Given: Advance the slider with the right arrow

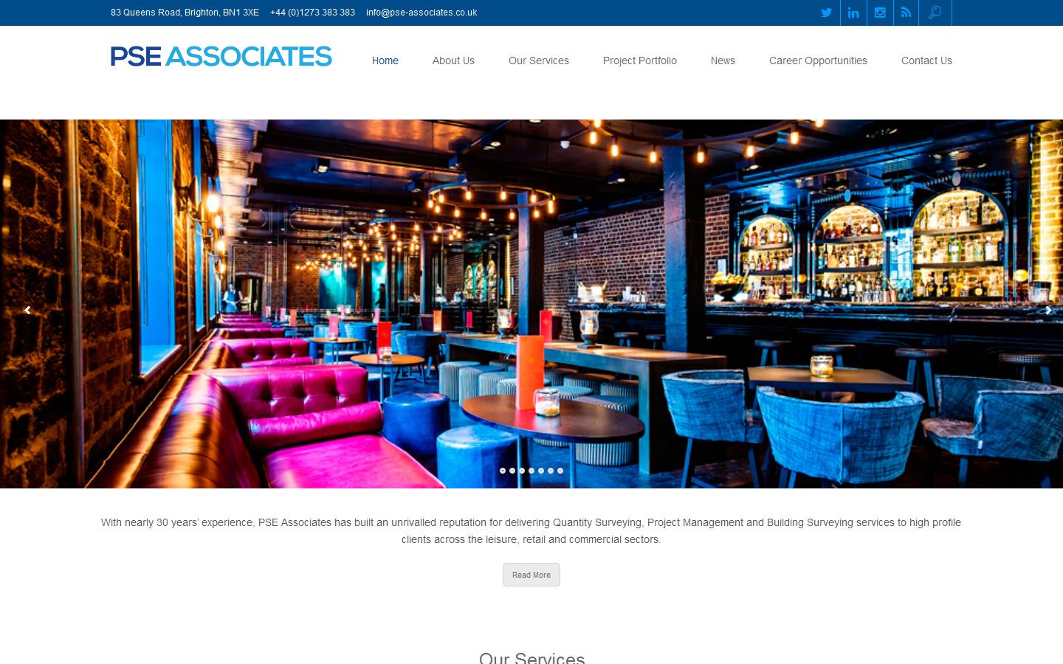Looking at the screenshot, I should [x=1048, y=311].
